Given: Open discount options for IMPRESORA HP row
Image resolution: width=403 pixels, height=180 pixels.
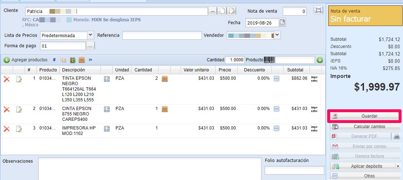Looking at the screenshot, I should point(276,128).
